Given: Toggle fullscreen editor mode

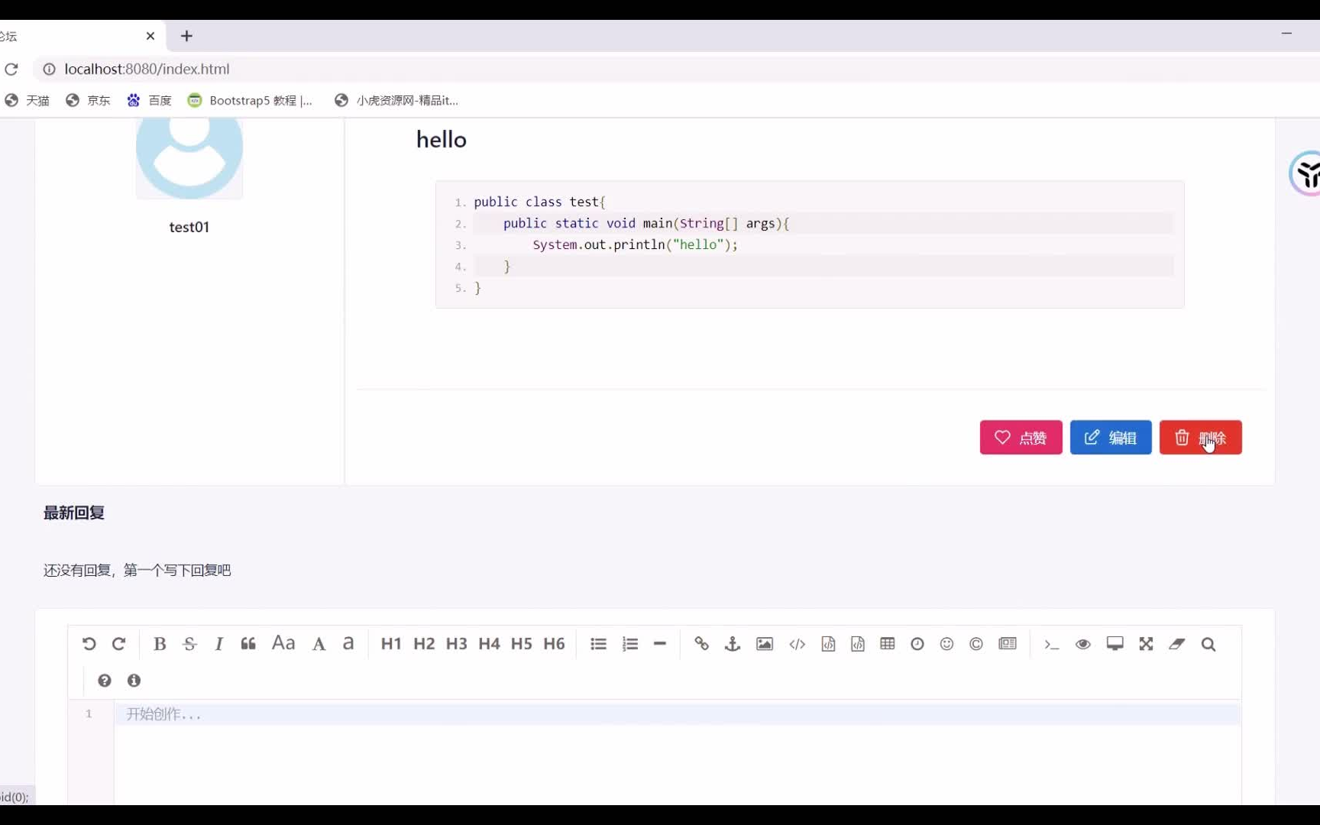Looking at the screenshot, I should pyautogui.click(x=1146, y=644).
